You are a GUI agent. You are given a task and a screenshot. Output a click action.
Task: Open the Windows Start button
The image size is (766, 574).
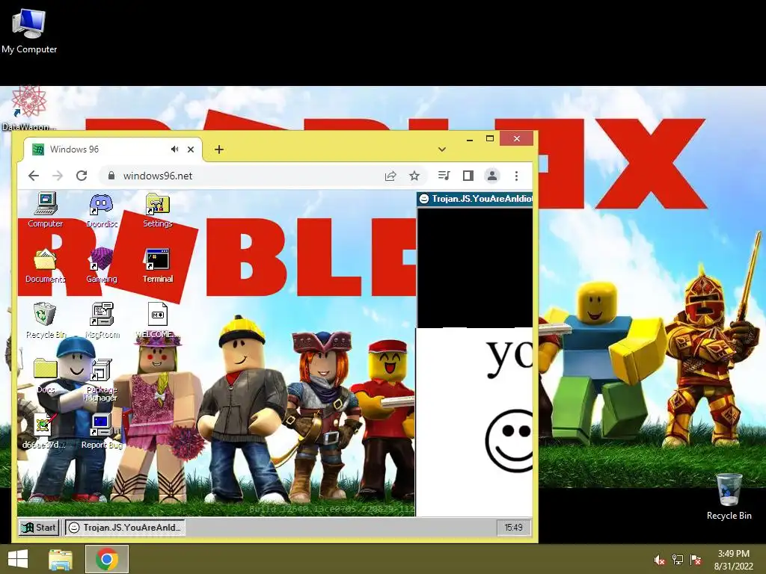click(x=18, y=559)
